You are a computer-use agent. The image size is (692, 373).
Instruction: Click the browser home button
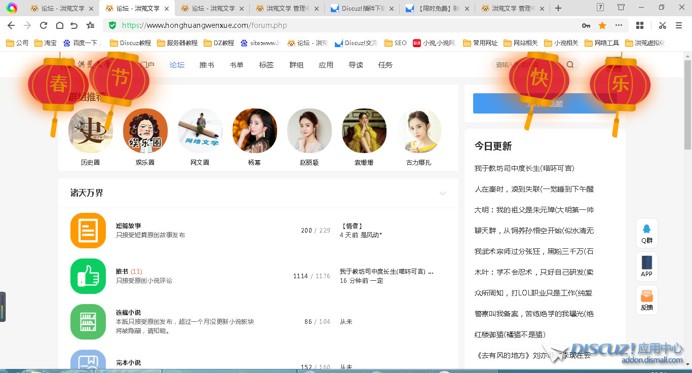(59, 25)
